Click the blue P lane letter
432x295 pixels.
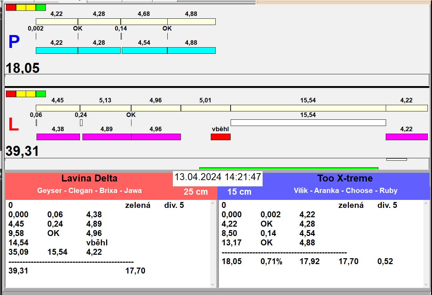click(14, 42)
